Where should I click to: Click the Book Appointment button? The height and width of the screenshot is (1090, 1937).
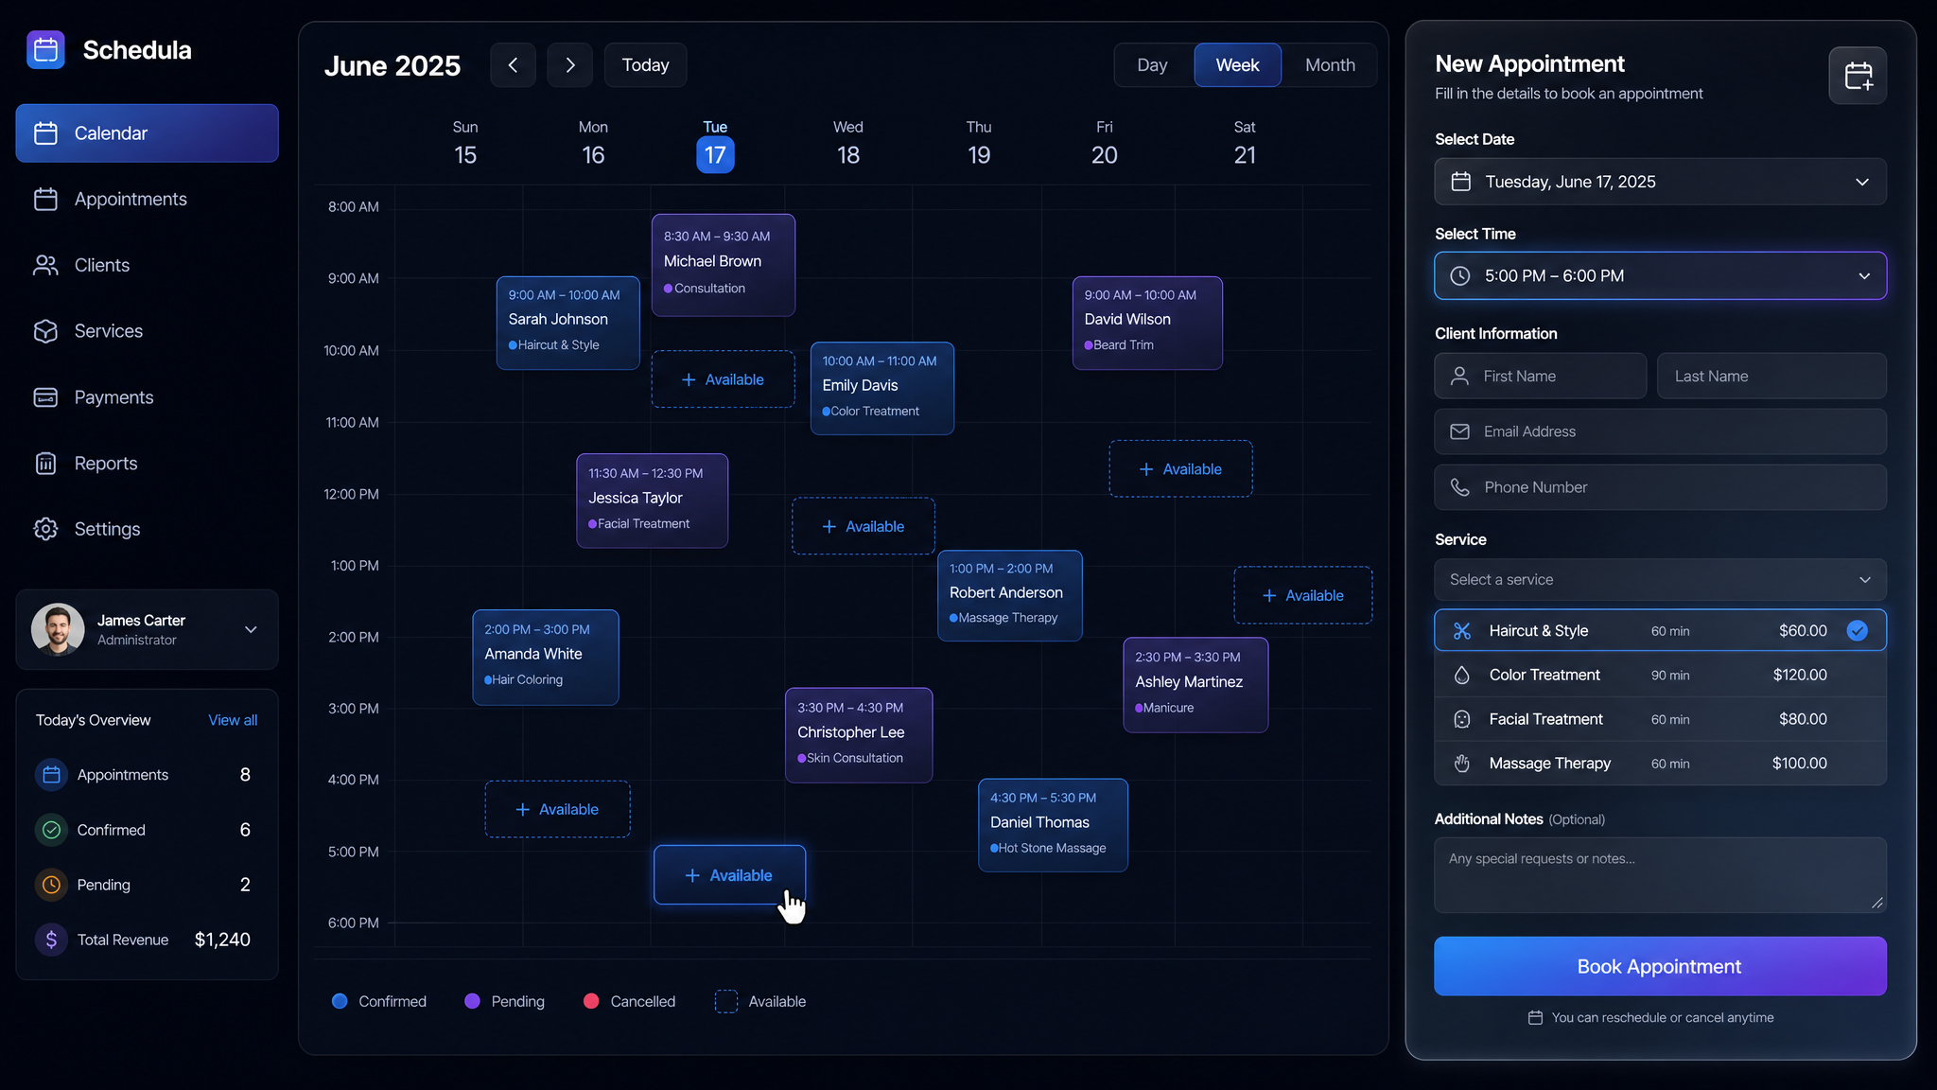coord(1660,966)
